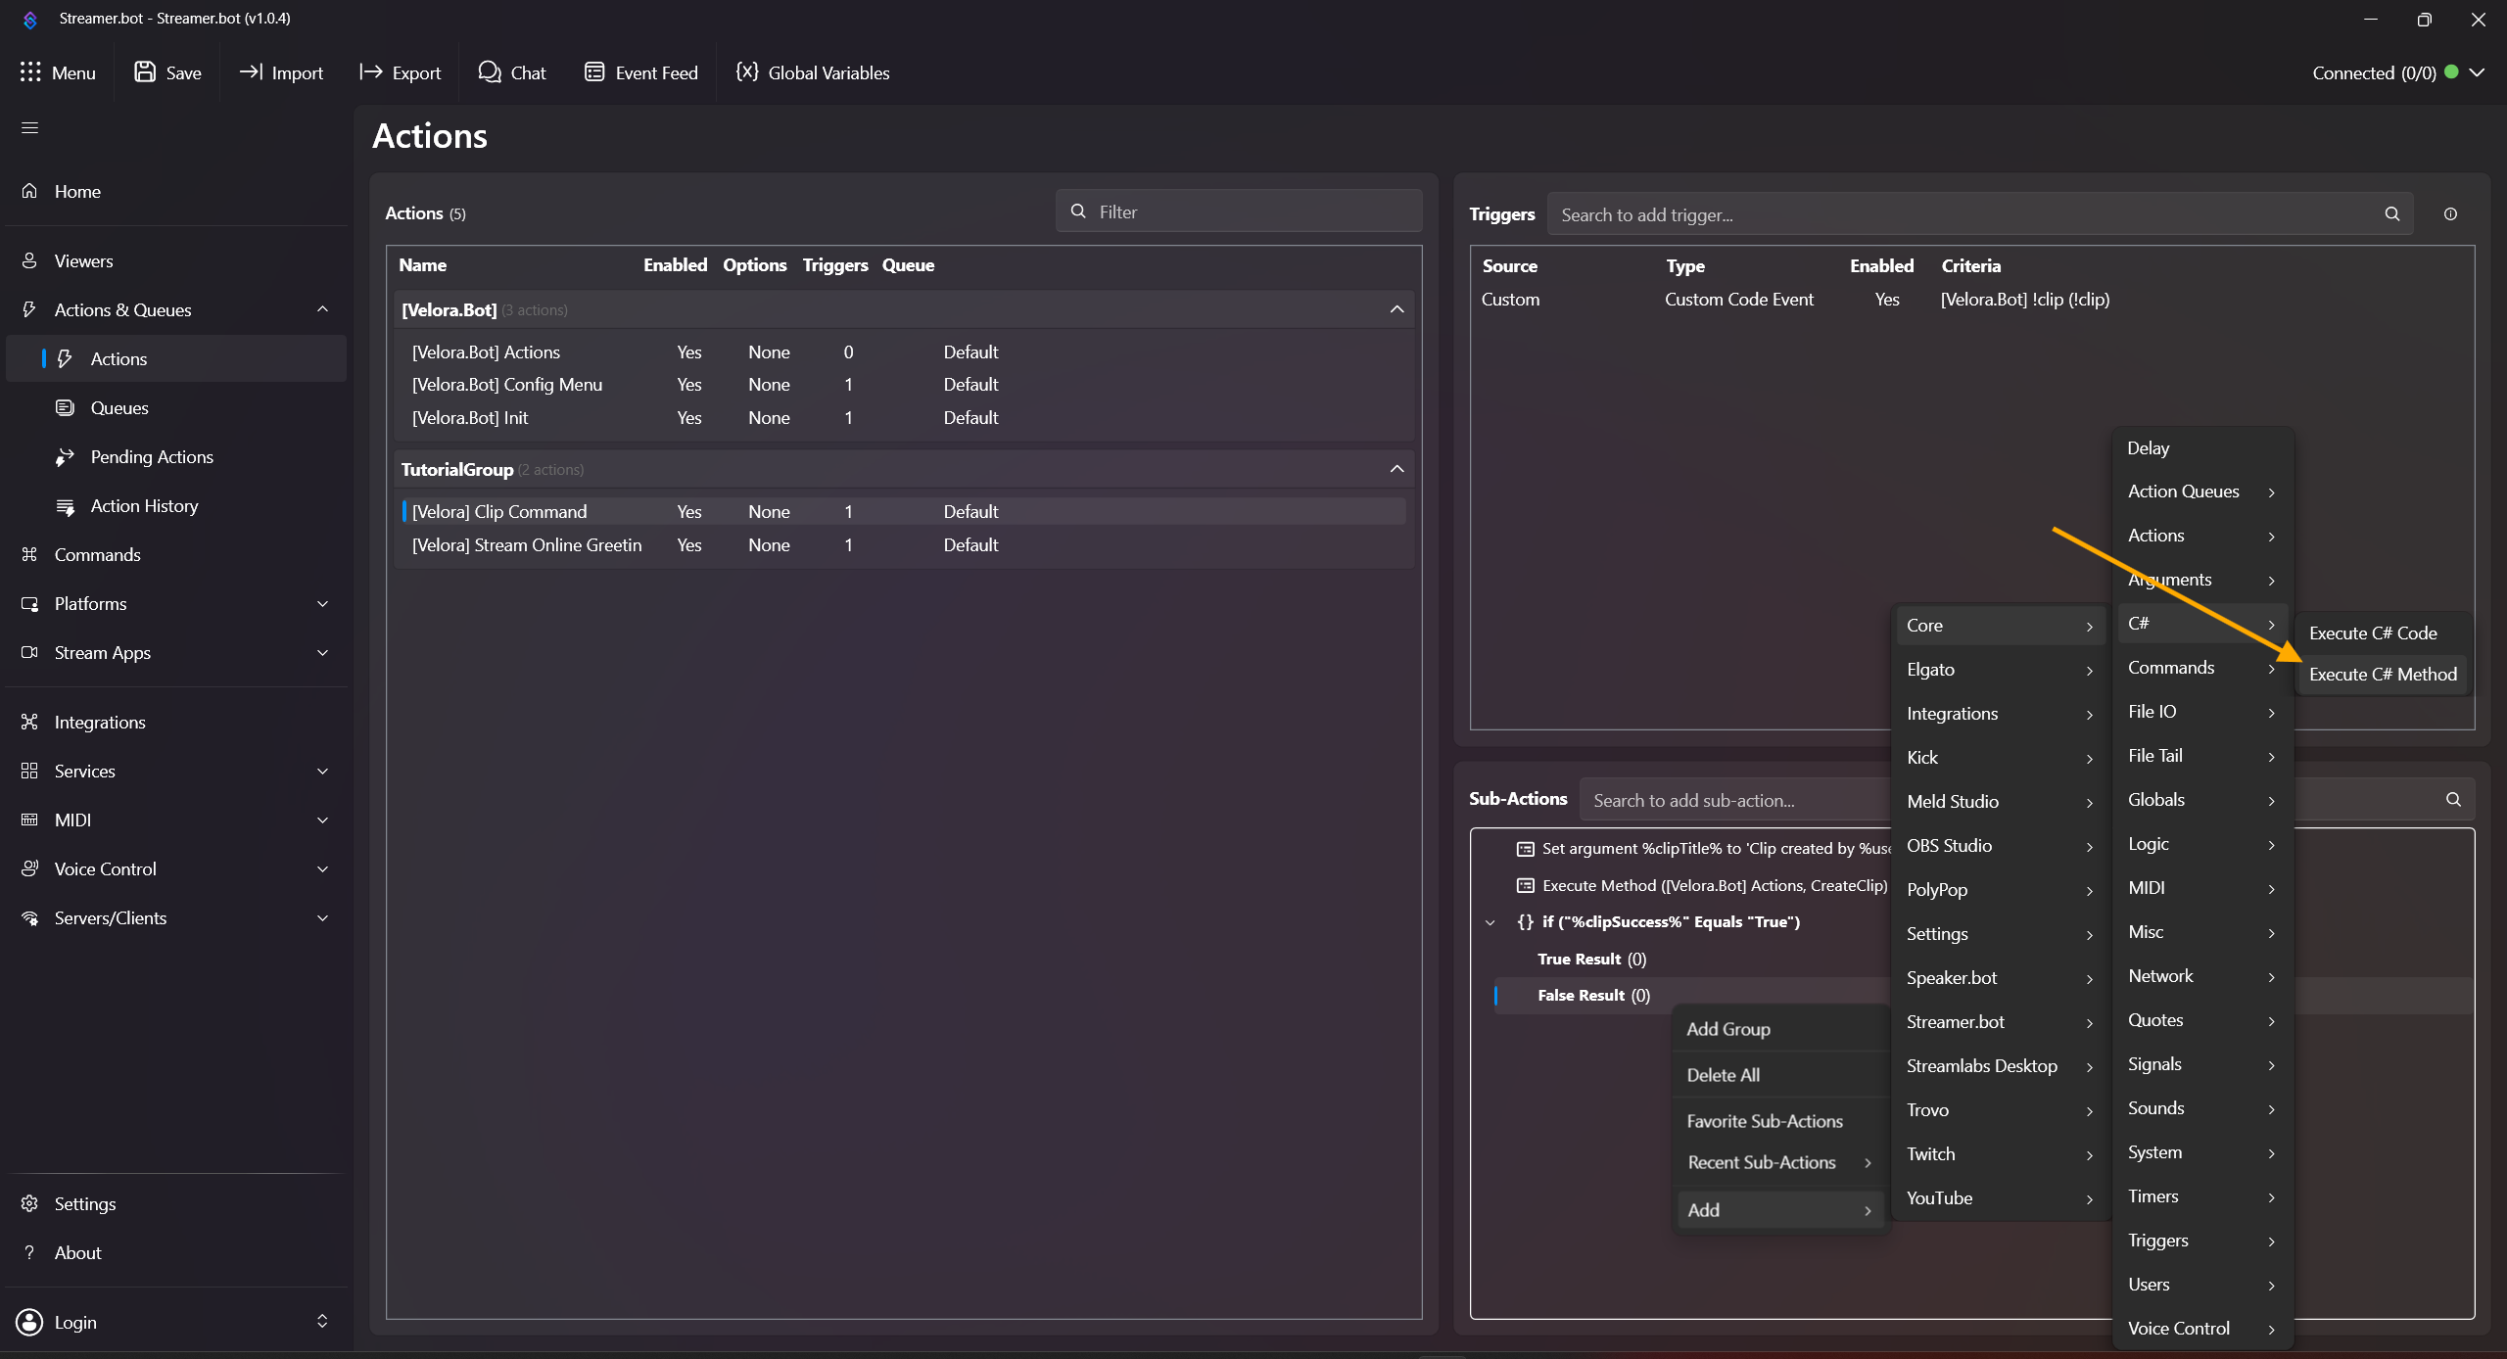
Task: Open the Import toolbar icon
Action: pos(252,72)
